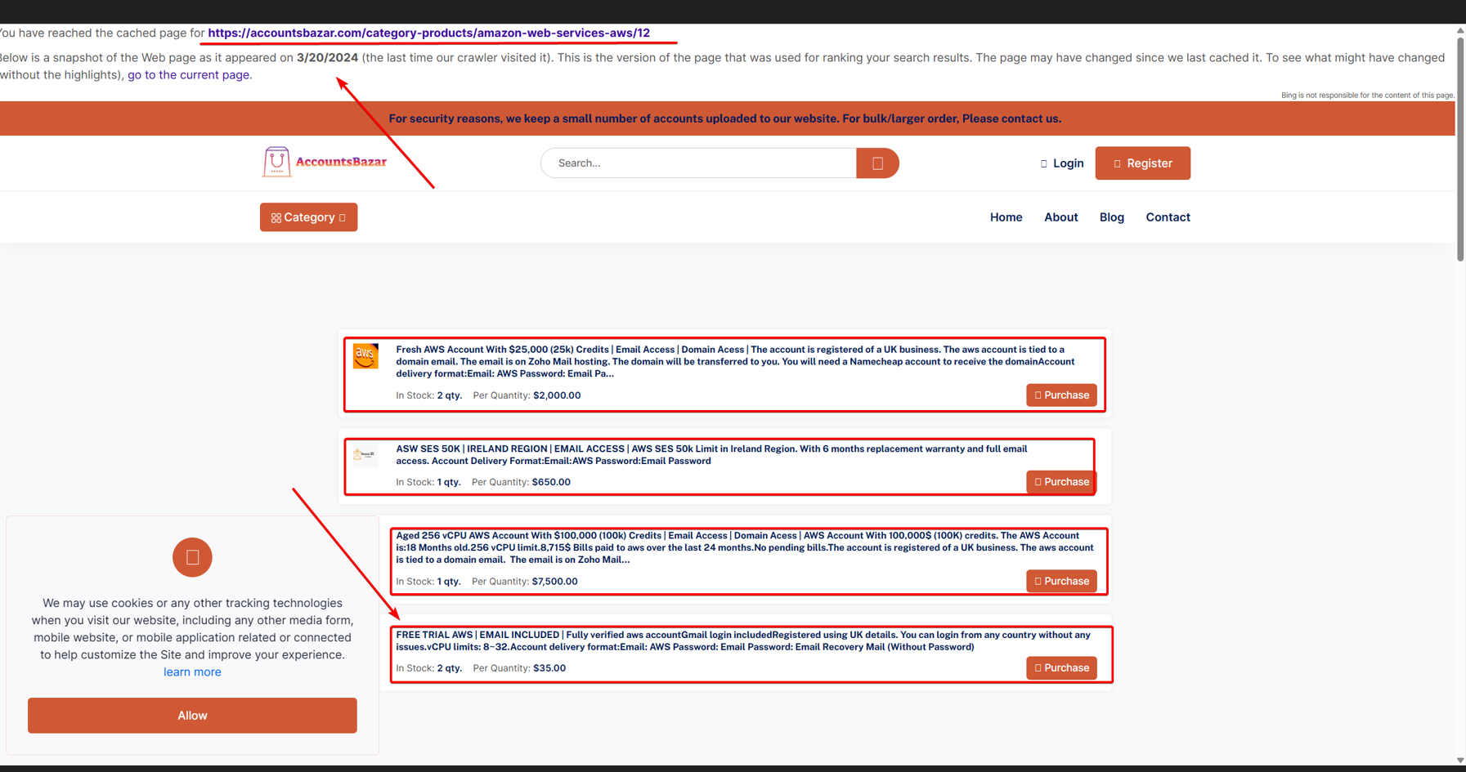This screenshot has width=1466, height=772.
Task: Open the ASW SES 50K product description
Action: click(712, 455)
